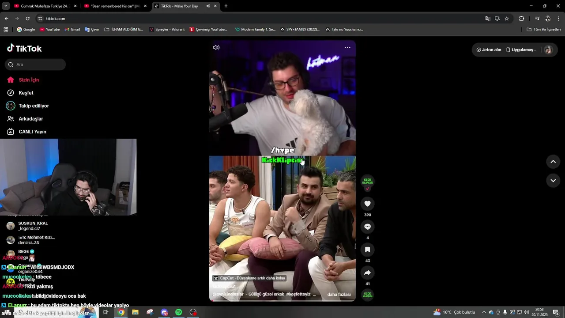
Task: Mute the TikTok tab audio icon
Action: point(208,6)
